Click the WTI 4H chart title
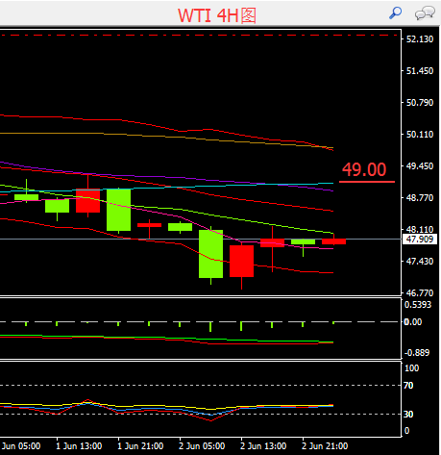The image size is (441, 455). click(217, 15)
